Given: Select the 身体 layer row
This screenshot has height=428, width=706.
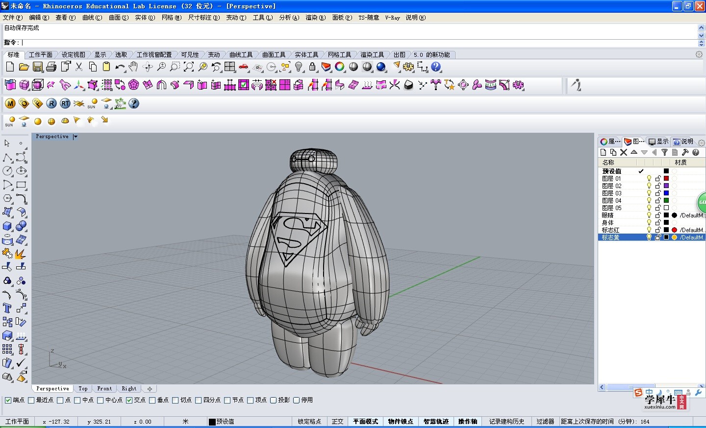Looking at the screenshot, I should click(652, 222).
